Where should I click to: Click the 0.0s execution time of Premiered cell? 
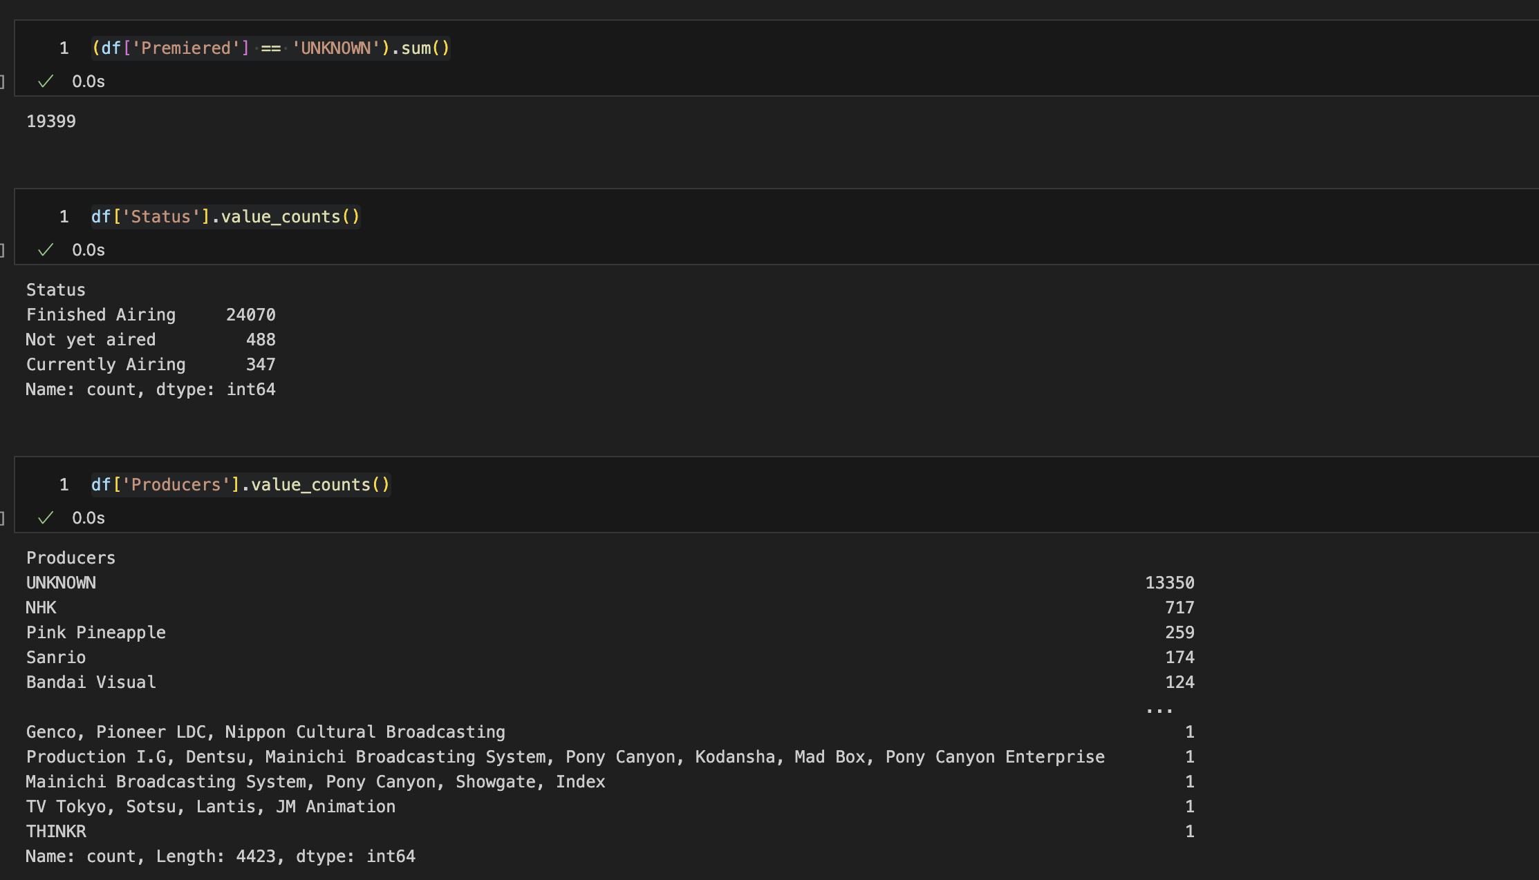[x=88, y=82]
